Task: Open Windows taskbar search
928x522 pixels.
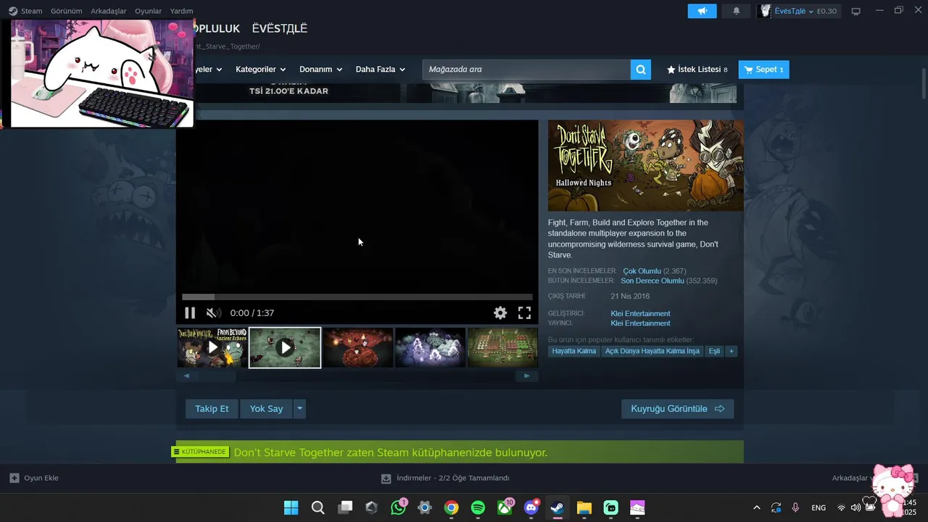Action: tap(318, 507)
